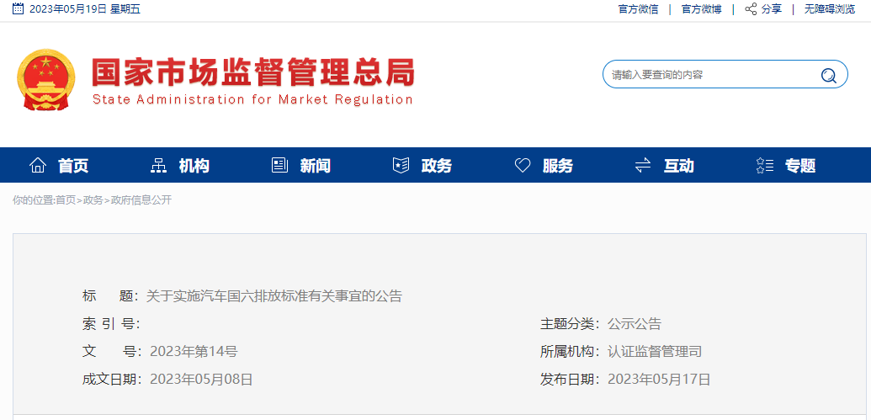This screenshot has height=420, width=871.
Task: Click the organization chart icon next to 机构
Action: pyautogui.click(x=158, y=165)
